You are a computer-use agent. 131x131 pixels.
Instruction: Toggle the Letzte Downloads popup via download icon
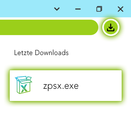[111, 27]
